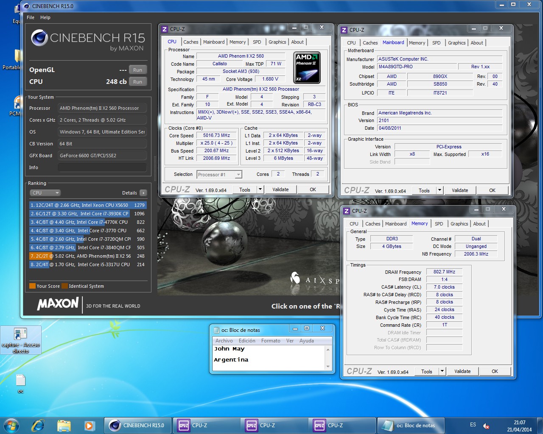Expand Tools dropdown arrow in CPU-Z Mainboard window

(x=439, y=190)
